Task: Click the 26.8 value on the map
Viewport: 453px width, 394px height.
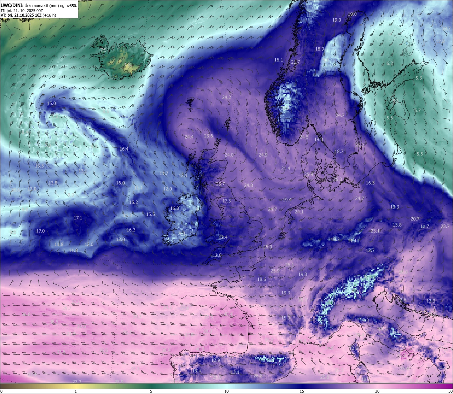Action: (258, 376)
